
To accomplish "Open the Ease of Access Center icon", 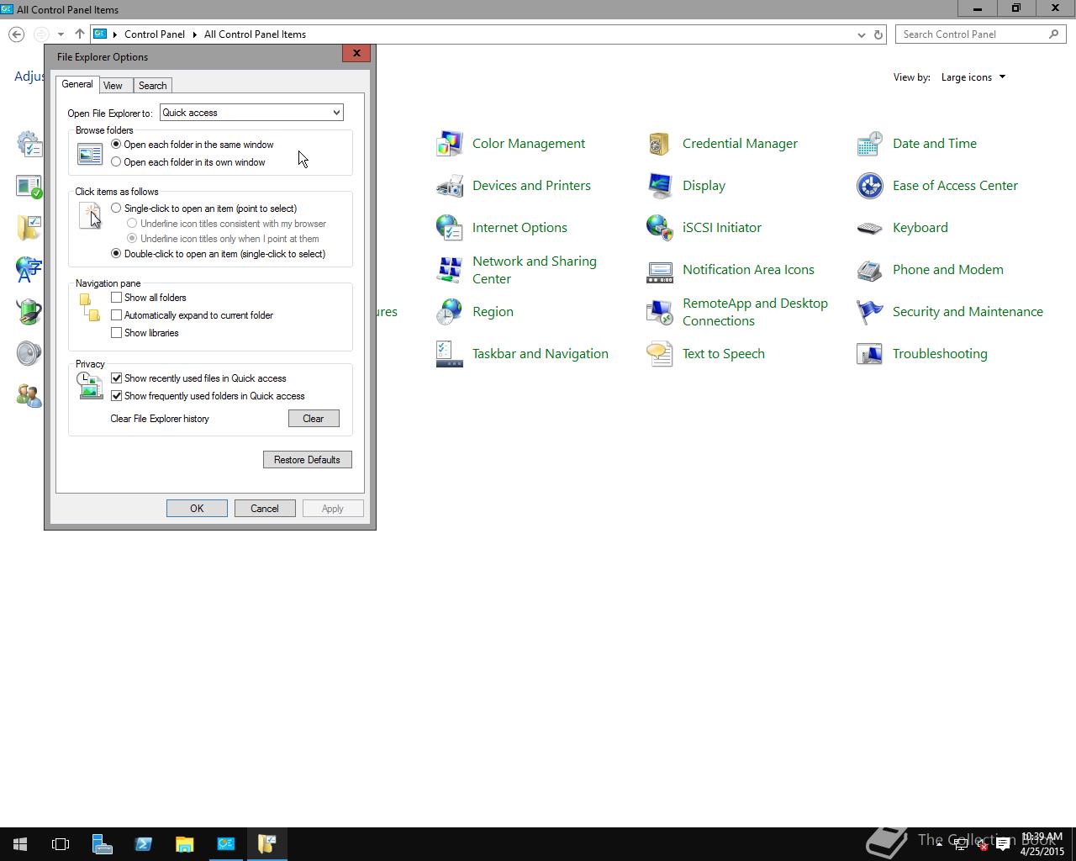I will pyautogui.click(x=870, y=186).
